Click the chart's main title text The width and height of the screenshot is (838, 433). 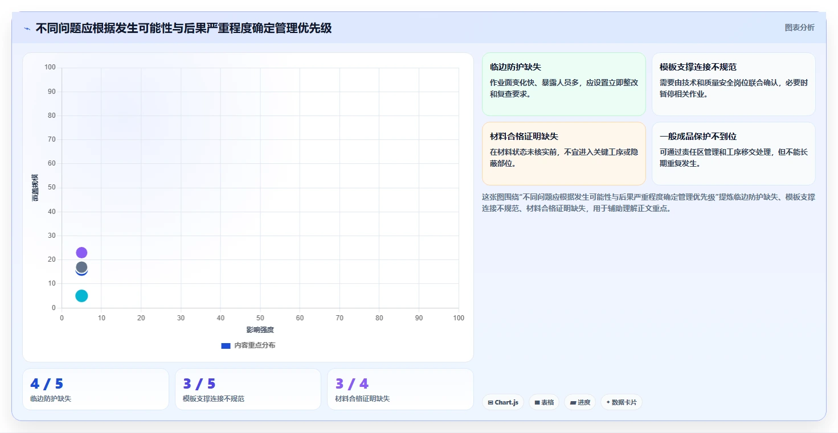pyautogui.click(x=183, y=28)
